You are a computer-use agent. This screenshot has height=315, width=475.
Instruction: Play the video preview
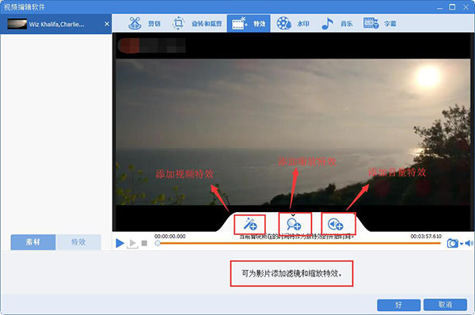pos(120,243)
